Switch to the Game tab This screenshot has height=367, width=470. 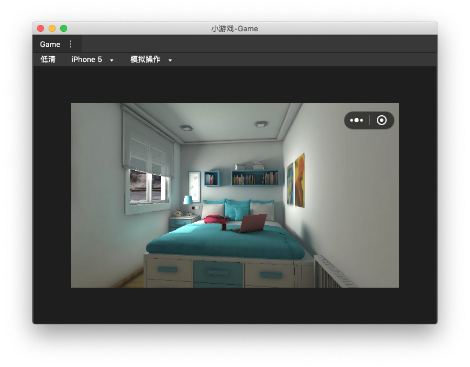pos(50,44)
